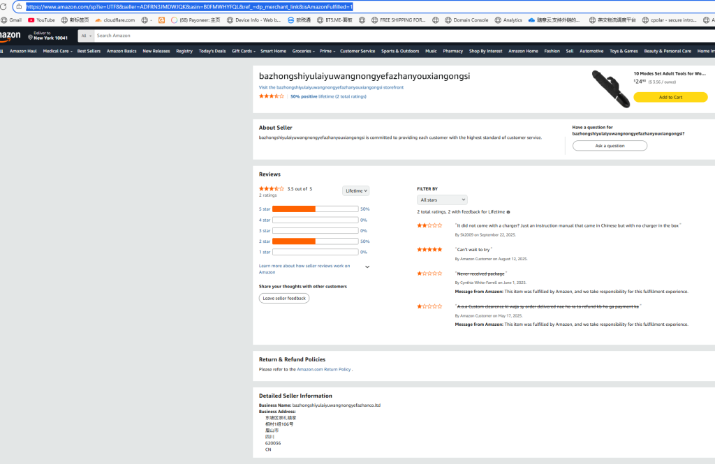Click the Analytics bookmark icon
The image size is (715, 464).
pos(498,20)
